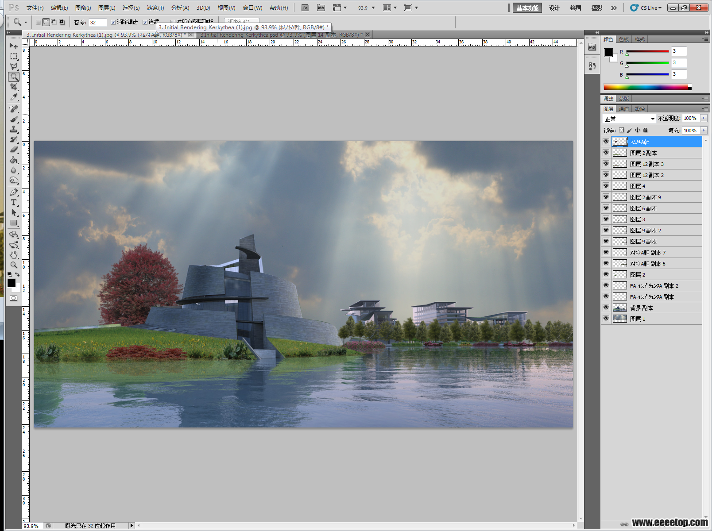
Task: Open the status bar info arrow
Action: coord(131,526)
